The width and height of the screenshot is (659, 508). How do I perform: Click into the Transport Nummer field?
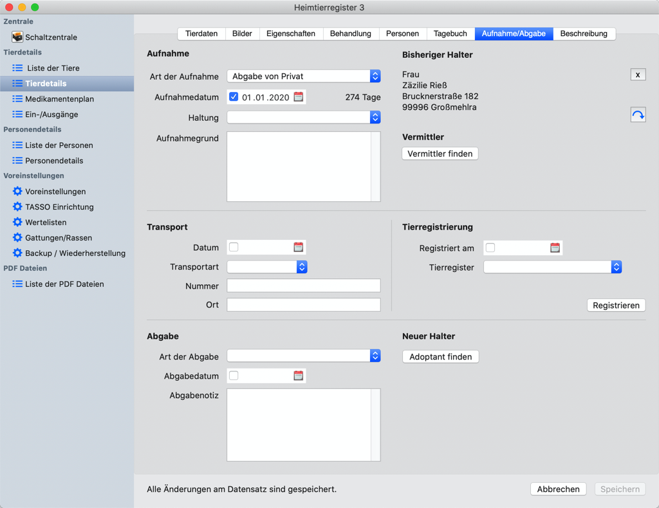[x=304, y=286]
